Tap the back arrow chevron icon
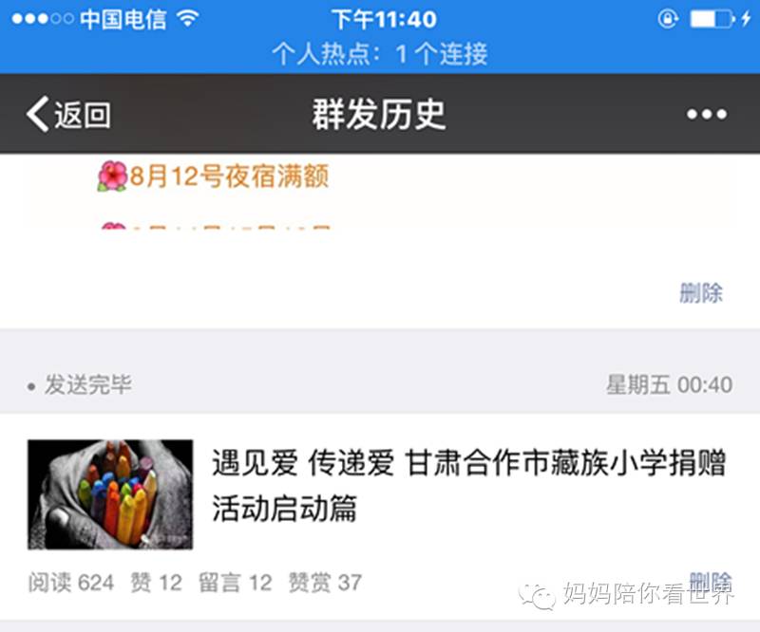 coord(38,114)
